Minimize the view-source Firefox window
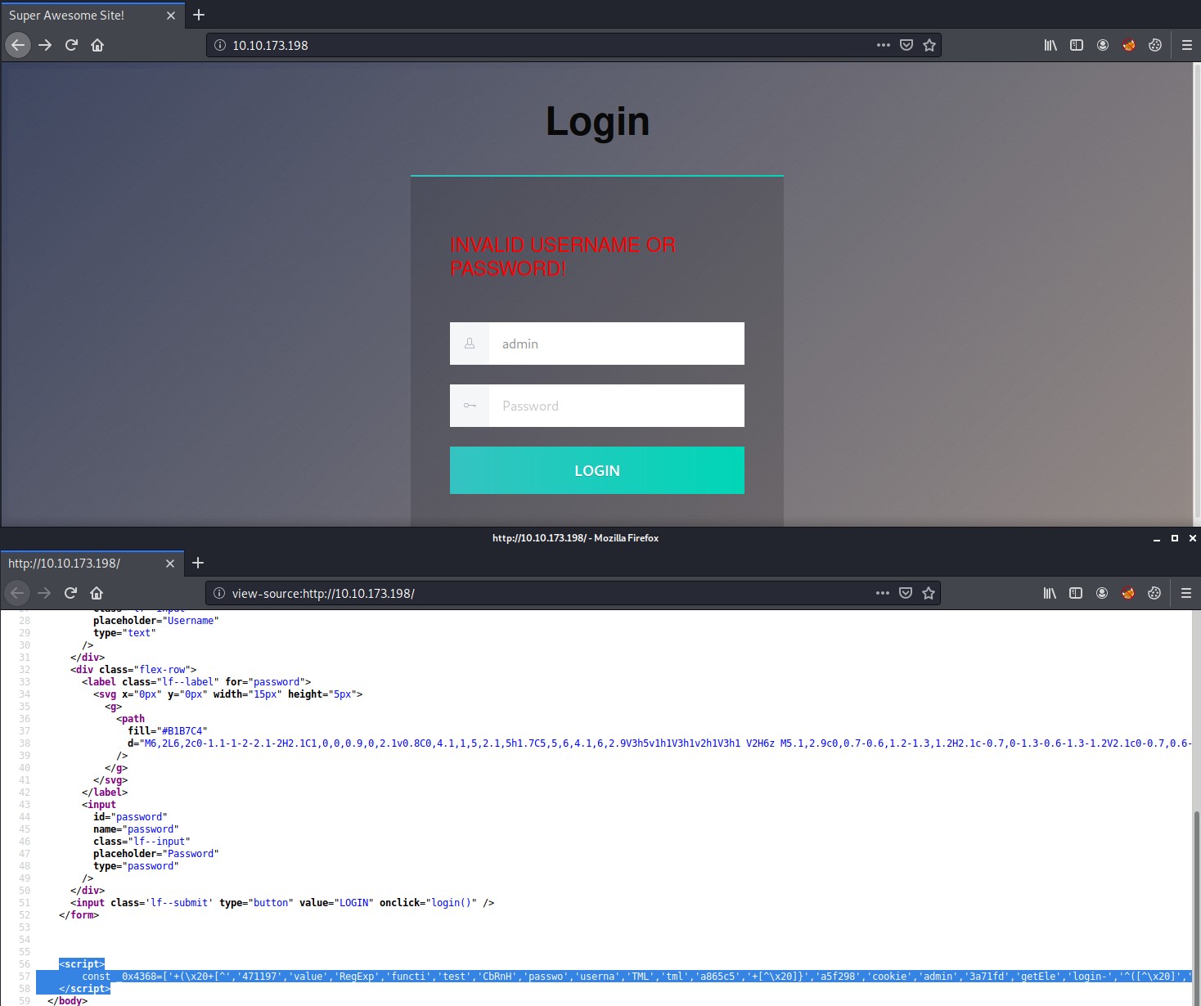The width and height of the screenshot is (1201, 1006). tap(1157, 538)
